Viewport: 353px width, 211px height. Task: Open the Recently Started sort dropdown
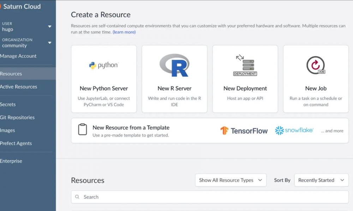[x=321, y=180]
